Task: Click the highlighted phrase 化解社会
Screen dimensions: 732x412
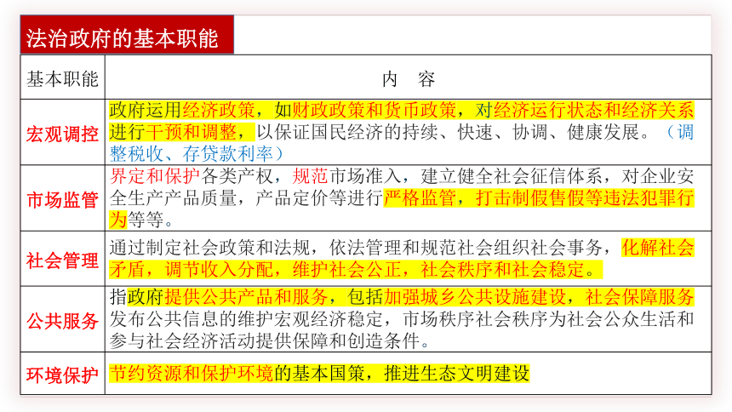Action: [658, 248]
